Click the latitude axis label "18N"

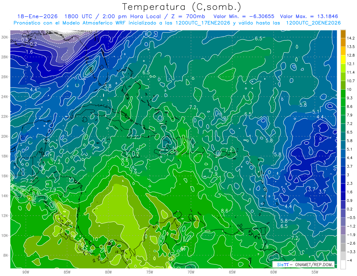4,156
